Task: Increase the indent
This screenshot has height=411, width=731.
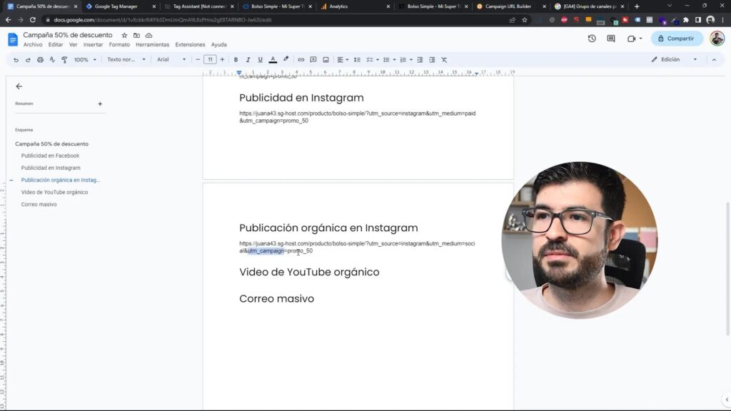Action: tap(432, 60)
